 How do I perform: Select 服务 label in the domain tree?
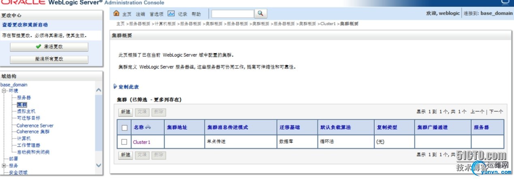tap(13, 166)
